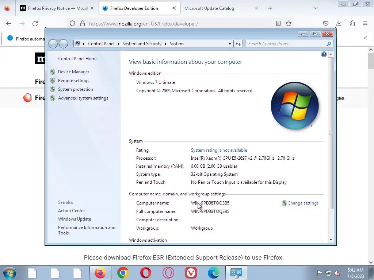The image size is (374, 280).
Task: Click the Opera taskbar icon
Action: point(145,273)
